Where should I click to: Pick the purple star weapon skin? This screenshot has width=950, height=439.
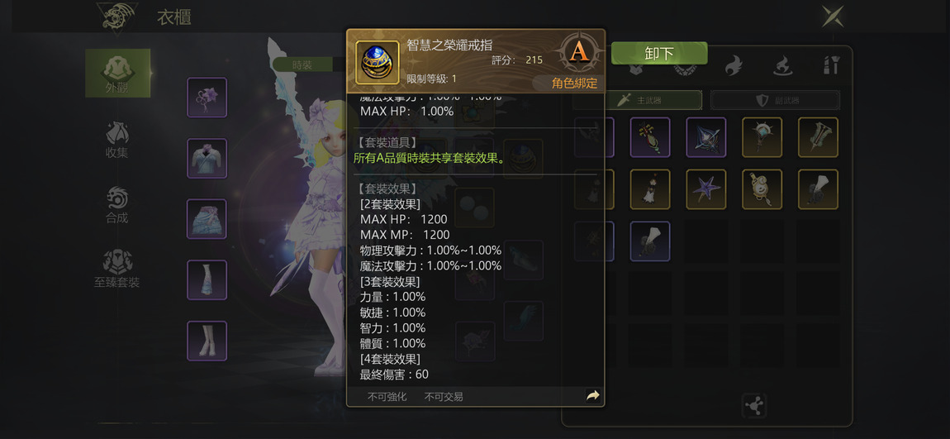point(706,189)
